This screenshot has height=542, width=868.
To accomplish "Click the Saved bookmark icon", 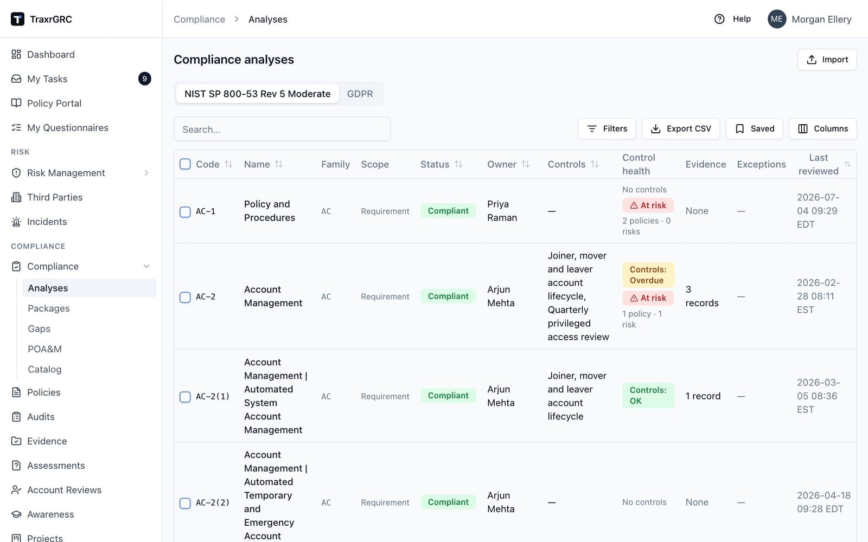I will coord(739,128).
